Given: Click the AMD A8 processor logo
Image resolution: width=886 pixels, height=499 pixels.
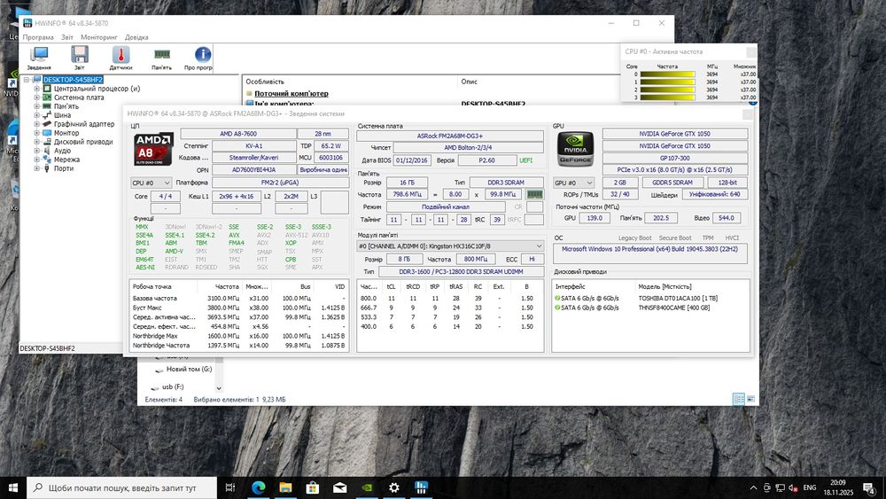Looking at the screenshot, I should [153, 149].
